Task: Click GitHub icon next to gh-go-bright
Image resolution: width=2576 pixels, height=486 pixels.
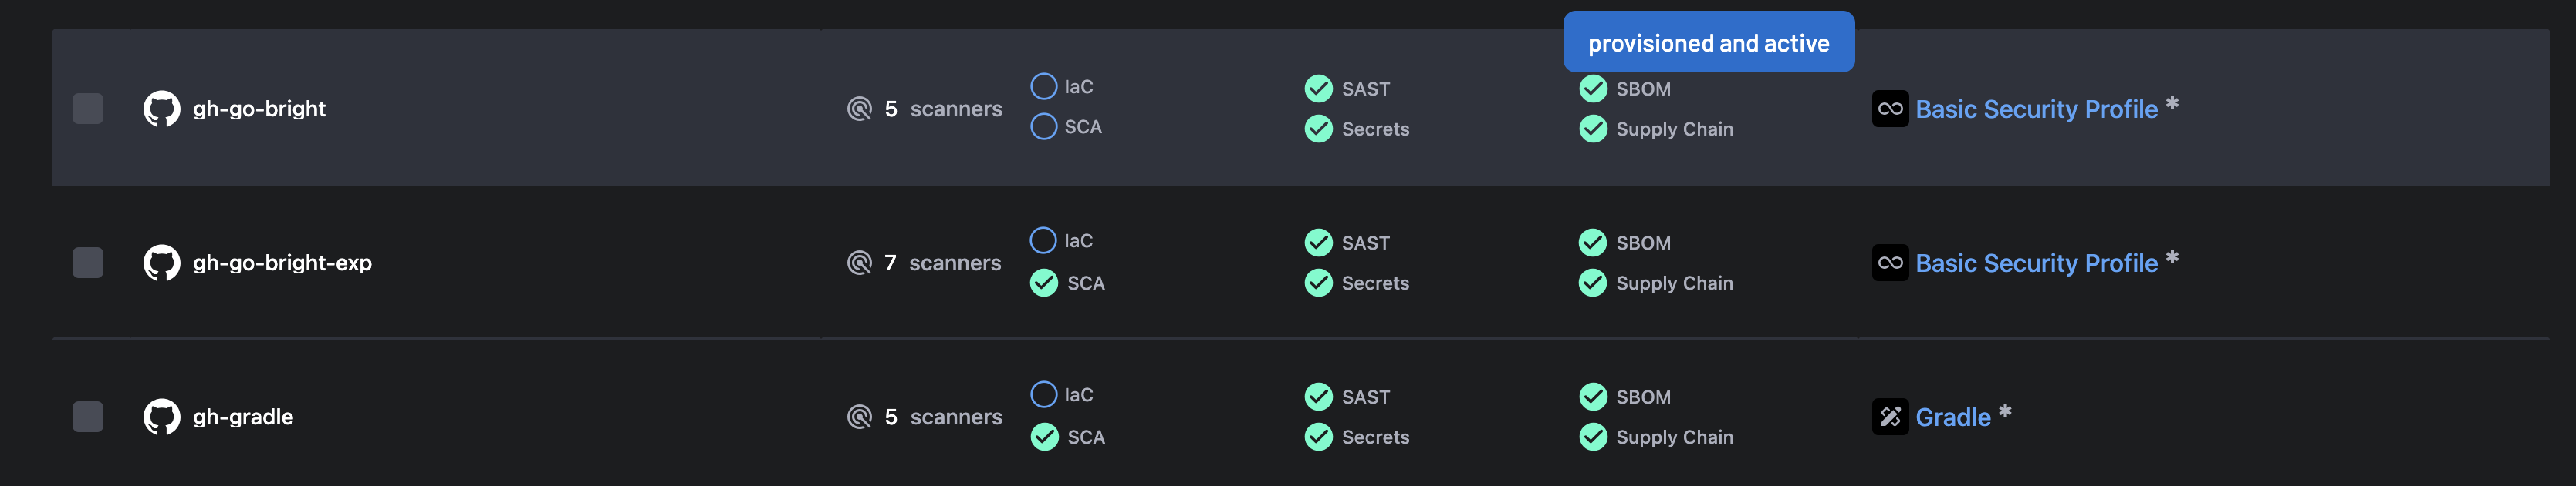Action: pos(161,109)
